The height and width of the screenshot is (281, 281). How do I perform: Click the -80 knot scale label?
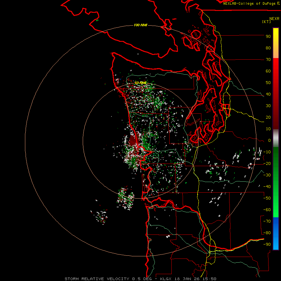coord(267,233)
